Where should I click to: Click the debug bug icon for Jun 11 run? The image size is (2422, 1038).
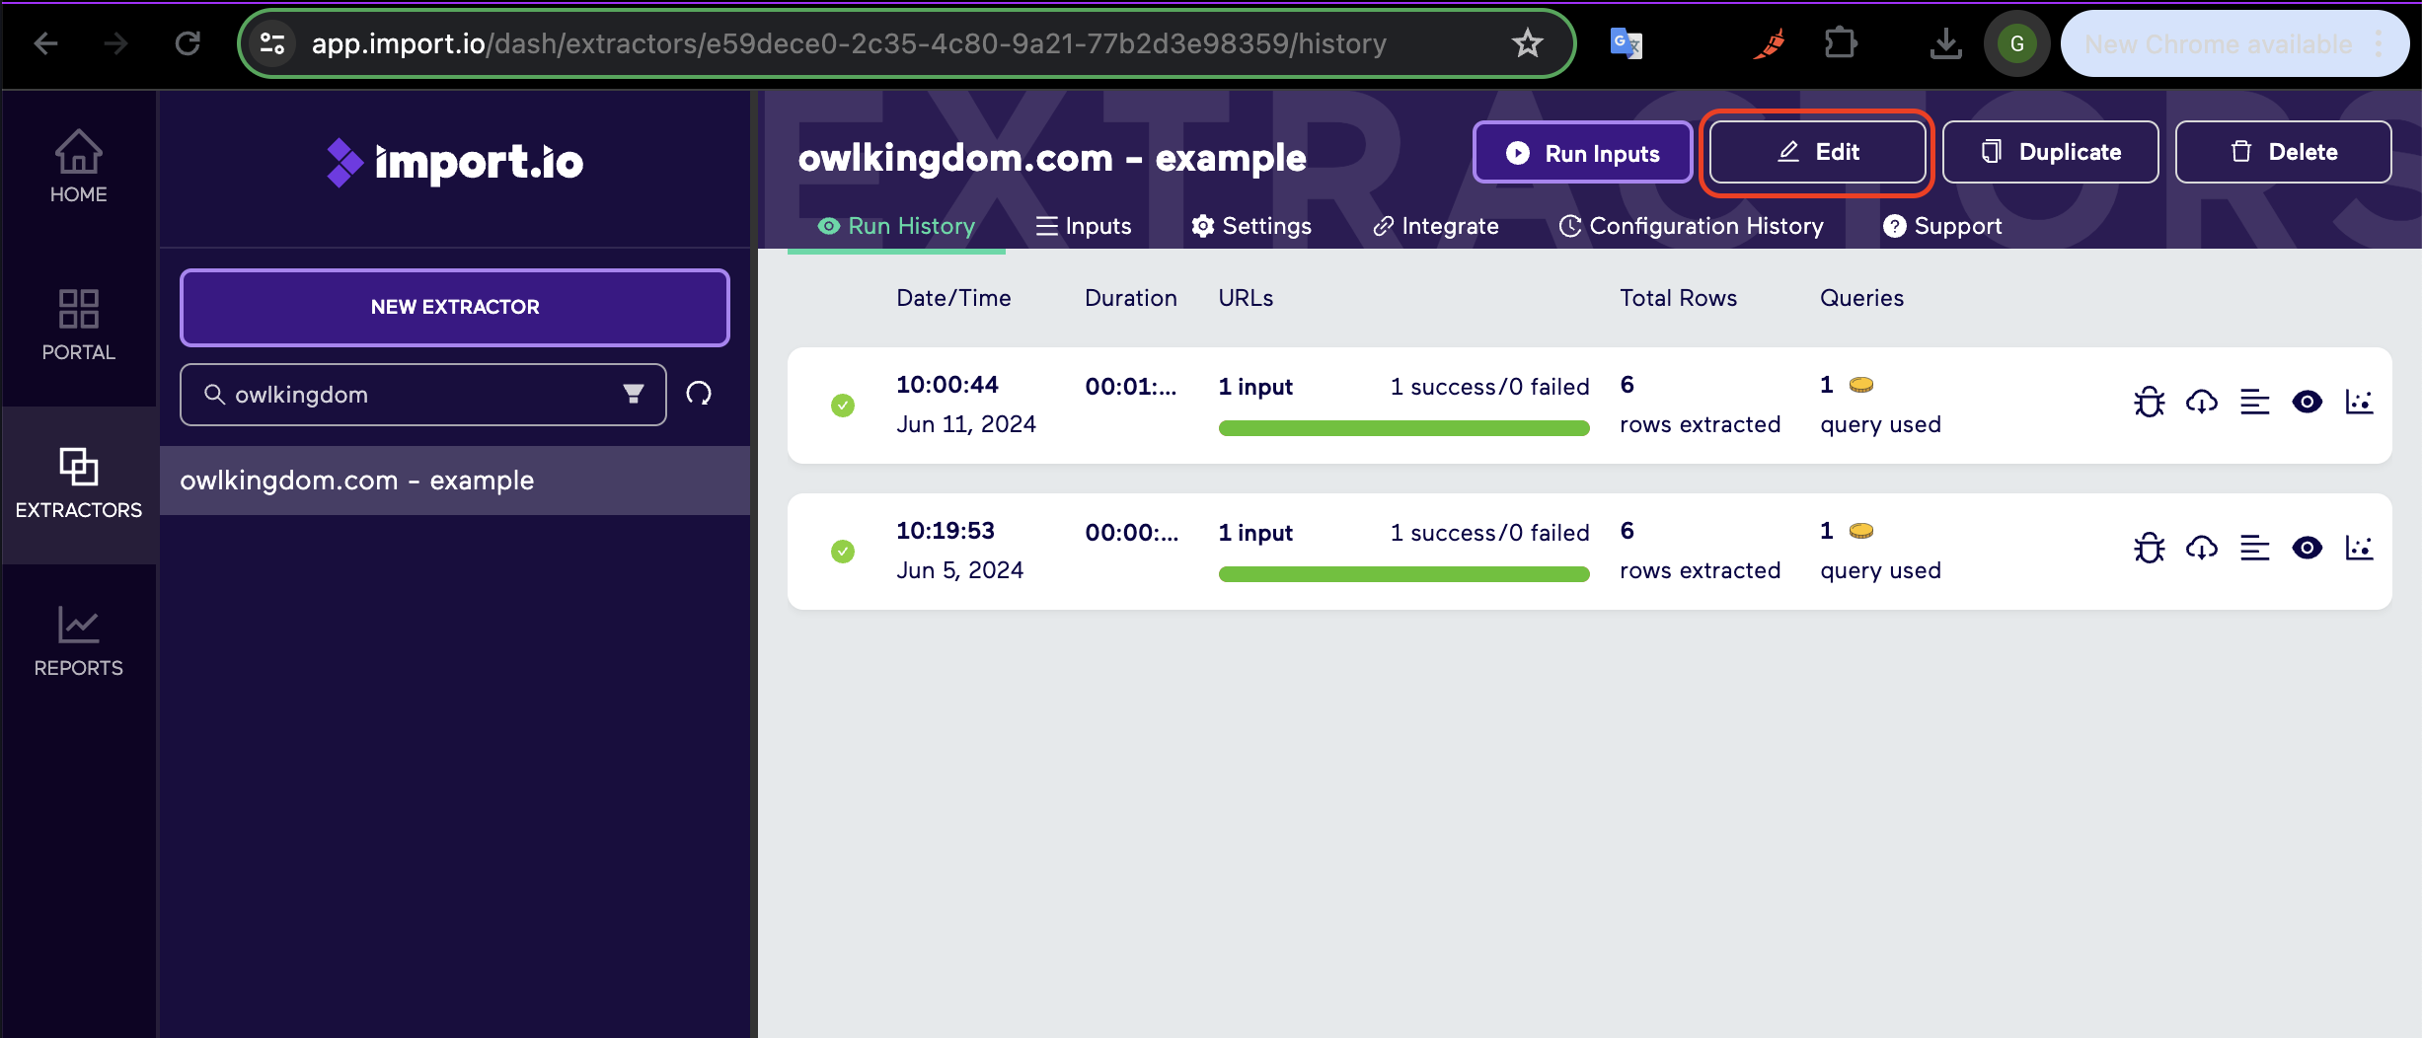tap(2149, 403)
